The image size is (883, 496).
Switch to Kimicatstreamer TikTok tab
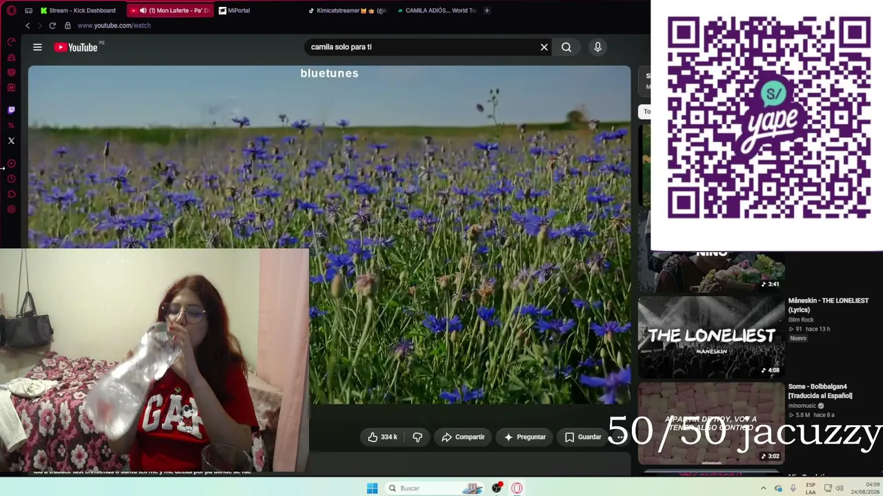(x=348, y=10)
